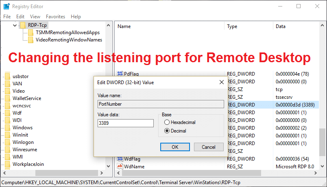
Task: Click the data cell 'tssecsrv'
Action: 284,97
